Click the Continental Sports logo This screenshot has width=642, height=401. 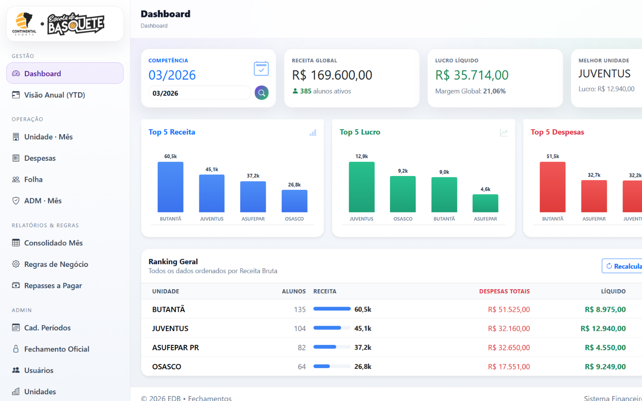point(24,24)
